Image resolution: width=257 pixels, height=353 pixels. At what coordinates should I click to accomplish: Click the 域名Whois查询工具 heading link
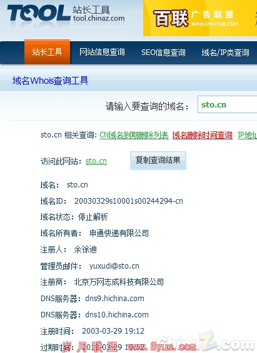point(50,81)
